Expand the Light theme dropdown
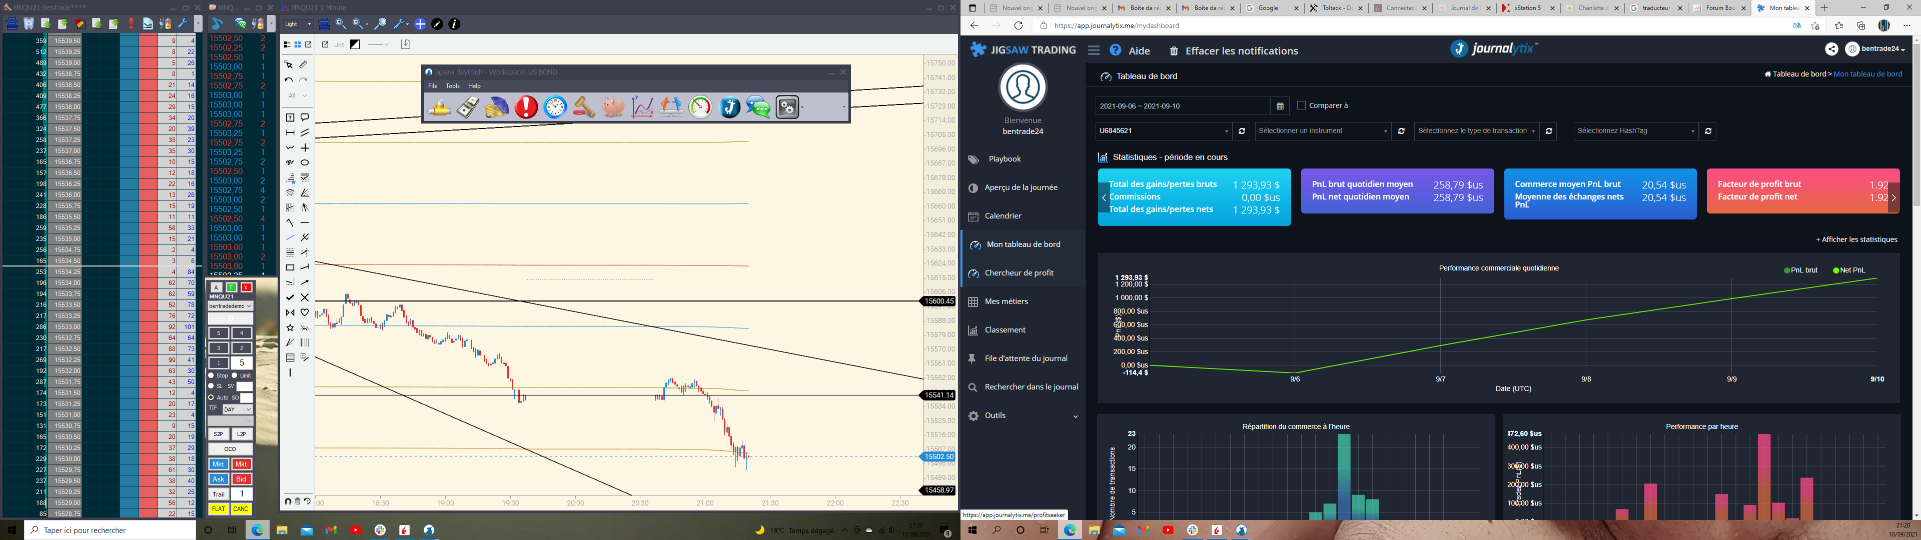 tap(298, 24)
